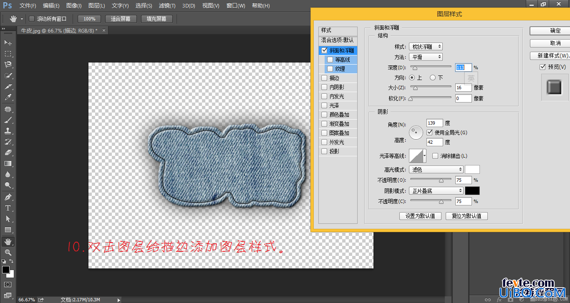Select direction 上 radio button

point(412,78)
